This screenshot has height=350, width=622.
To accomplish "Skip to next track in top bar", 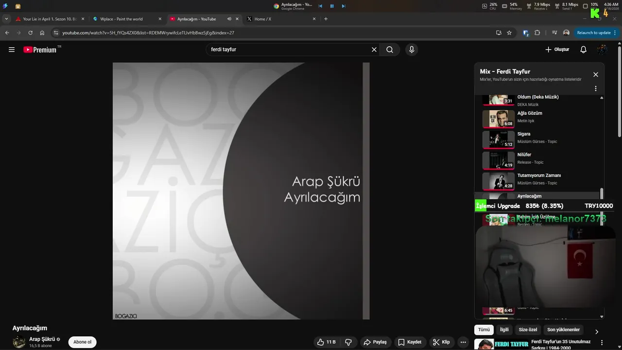I will [344, 6].
